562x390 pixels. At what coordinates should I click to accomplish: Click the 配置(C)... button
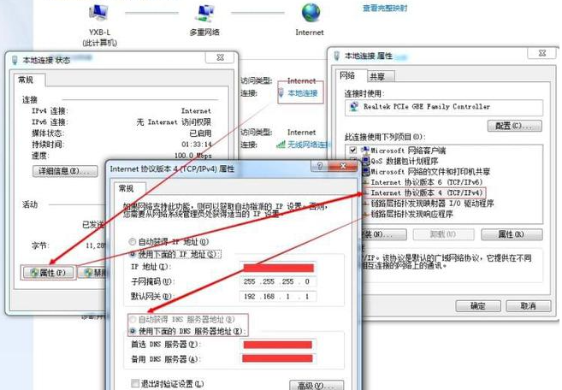click(514, 126)
